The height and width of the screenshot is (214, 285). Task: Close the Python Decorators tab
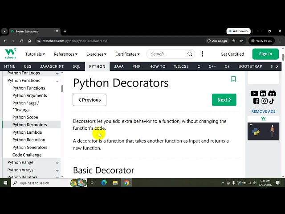pyautogui.click(x=57, y=31)
